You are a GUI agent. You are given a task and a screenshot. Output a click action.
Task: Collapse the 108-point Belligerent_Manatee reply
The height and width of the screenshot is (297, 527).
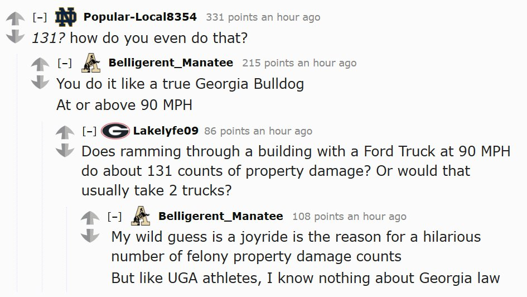pyautogui.click(x=114, y=217)
